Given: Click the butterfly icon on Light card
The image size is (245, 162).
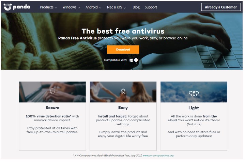Looking at the screenshot, I should pos(194,93).
